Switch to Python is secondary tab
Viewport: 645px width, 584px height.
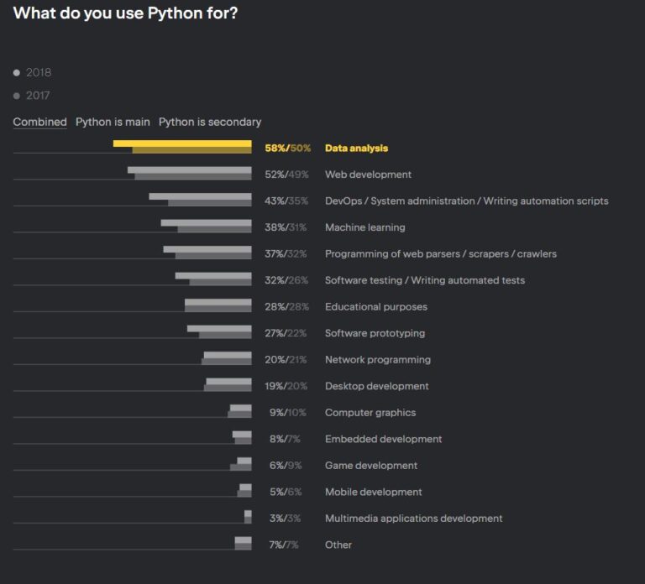click(210, 122)
